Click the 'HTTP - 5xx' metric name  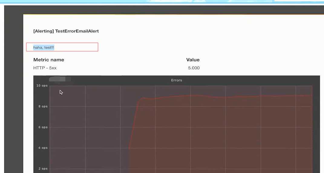coord(45,68)
